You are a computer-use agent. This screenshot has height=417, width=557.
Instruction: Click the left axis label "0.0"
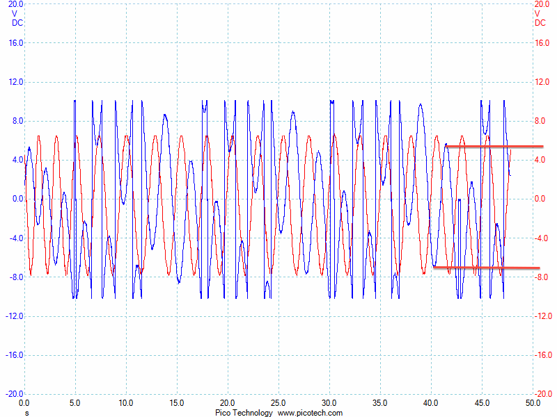(17, 199)
